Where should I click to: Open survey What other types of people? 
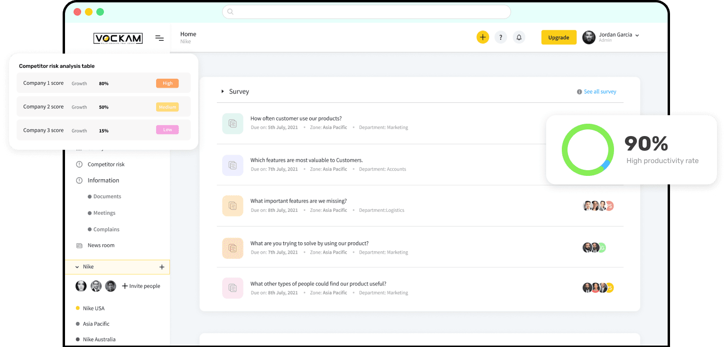pos(318,284)
